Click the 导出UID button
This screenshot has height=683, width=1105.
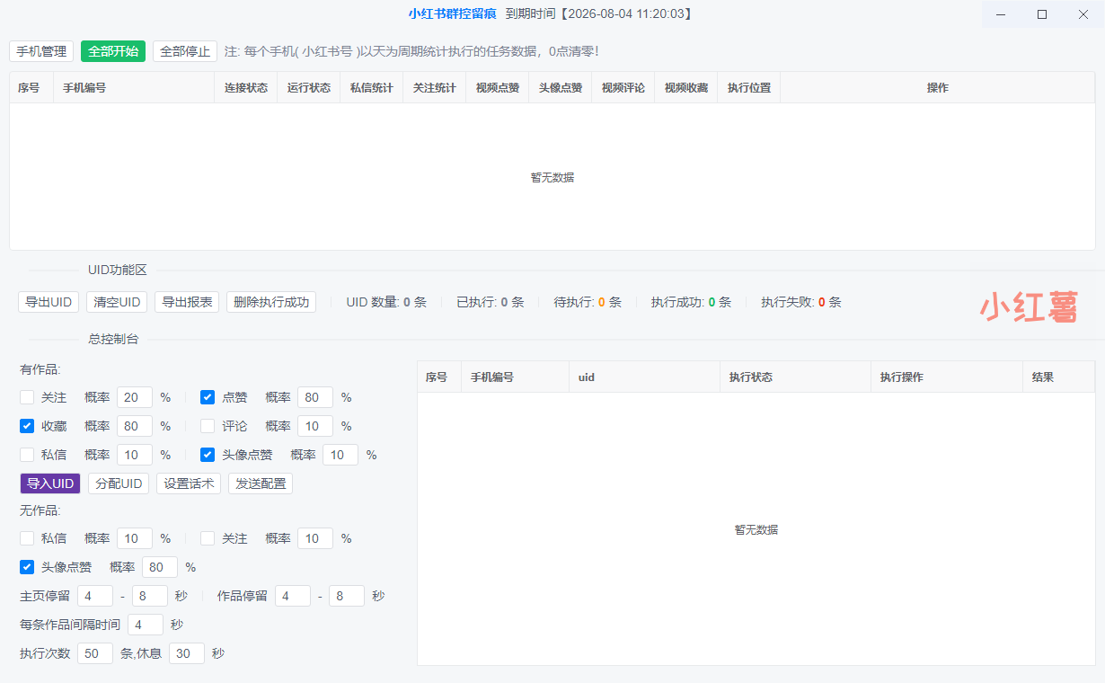point(49,302)
